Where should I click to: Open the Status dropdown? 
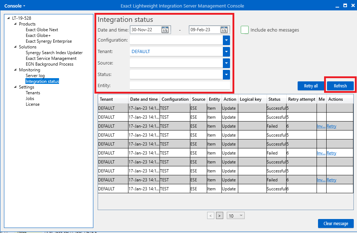coord(226,75)
